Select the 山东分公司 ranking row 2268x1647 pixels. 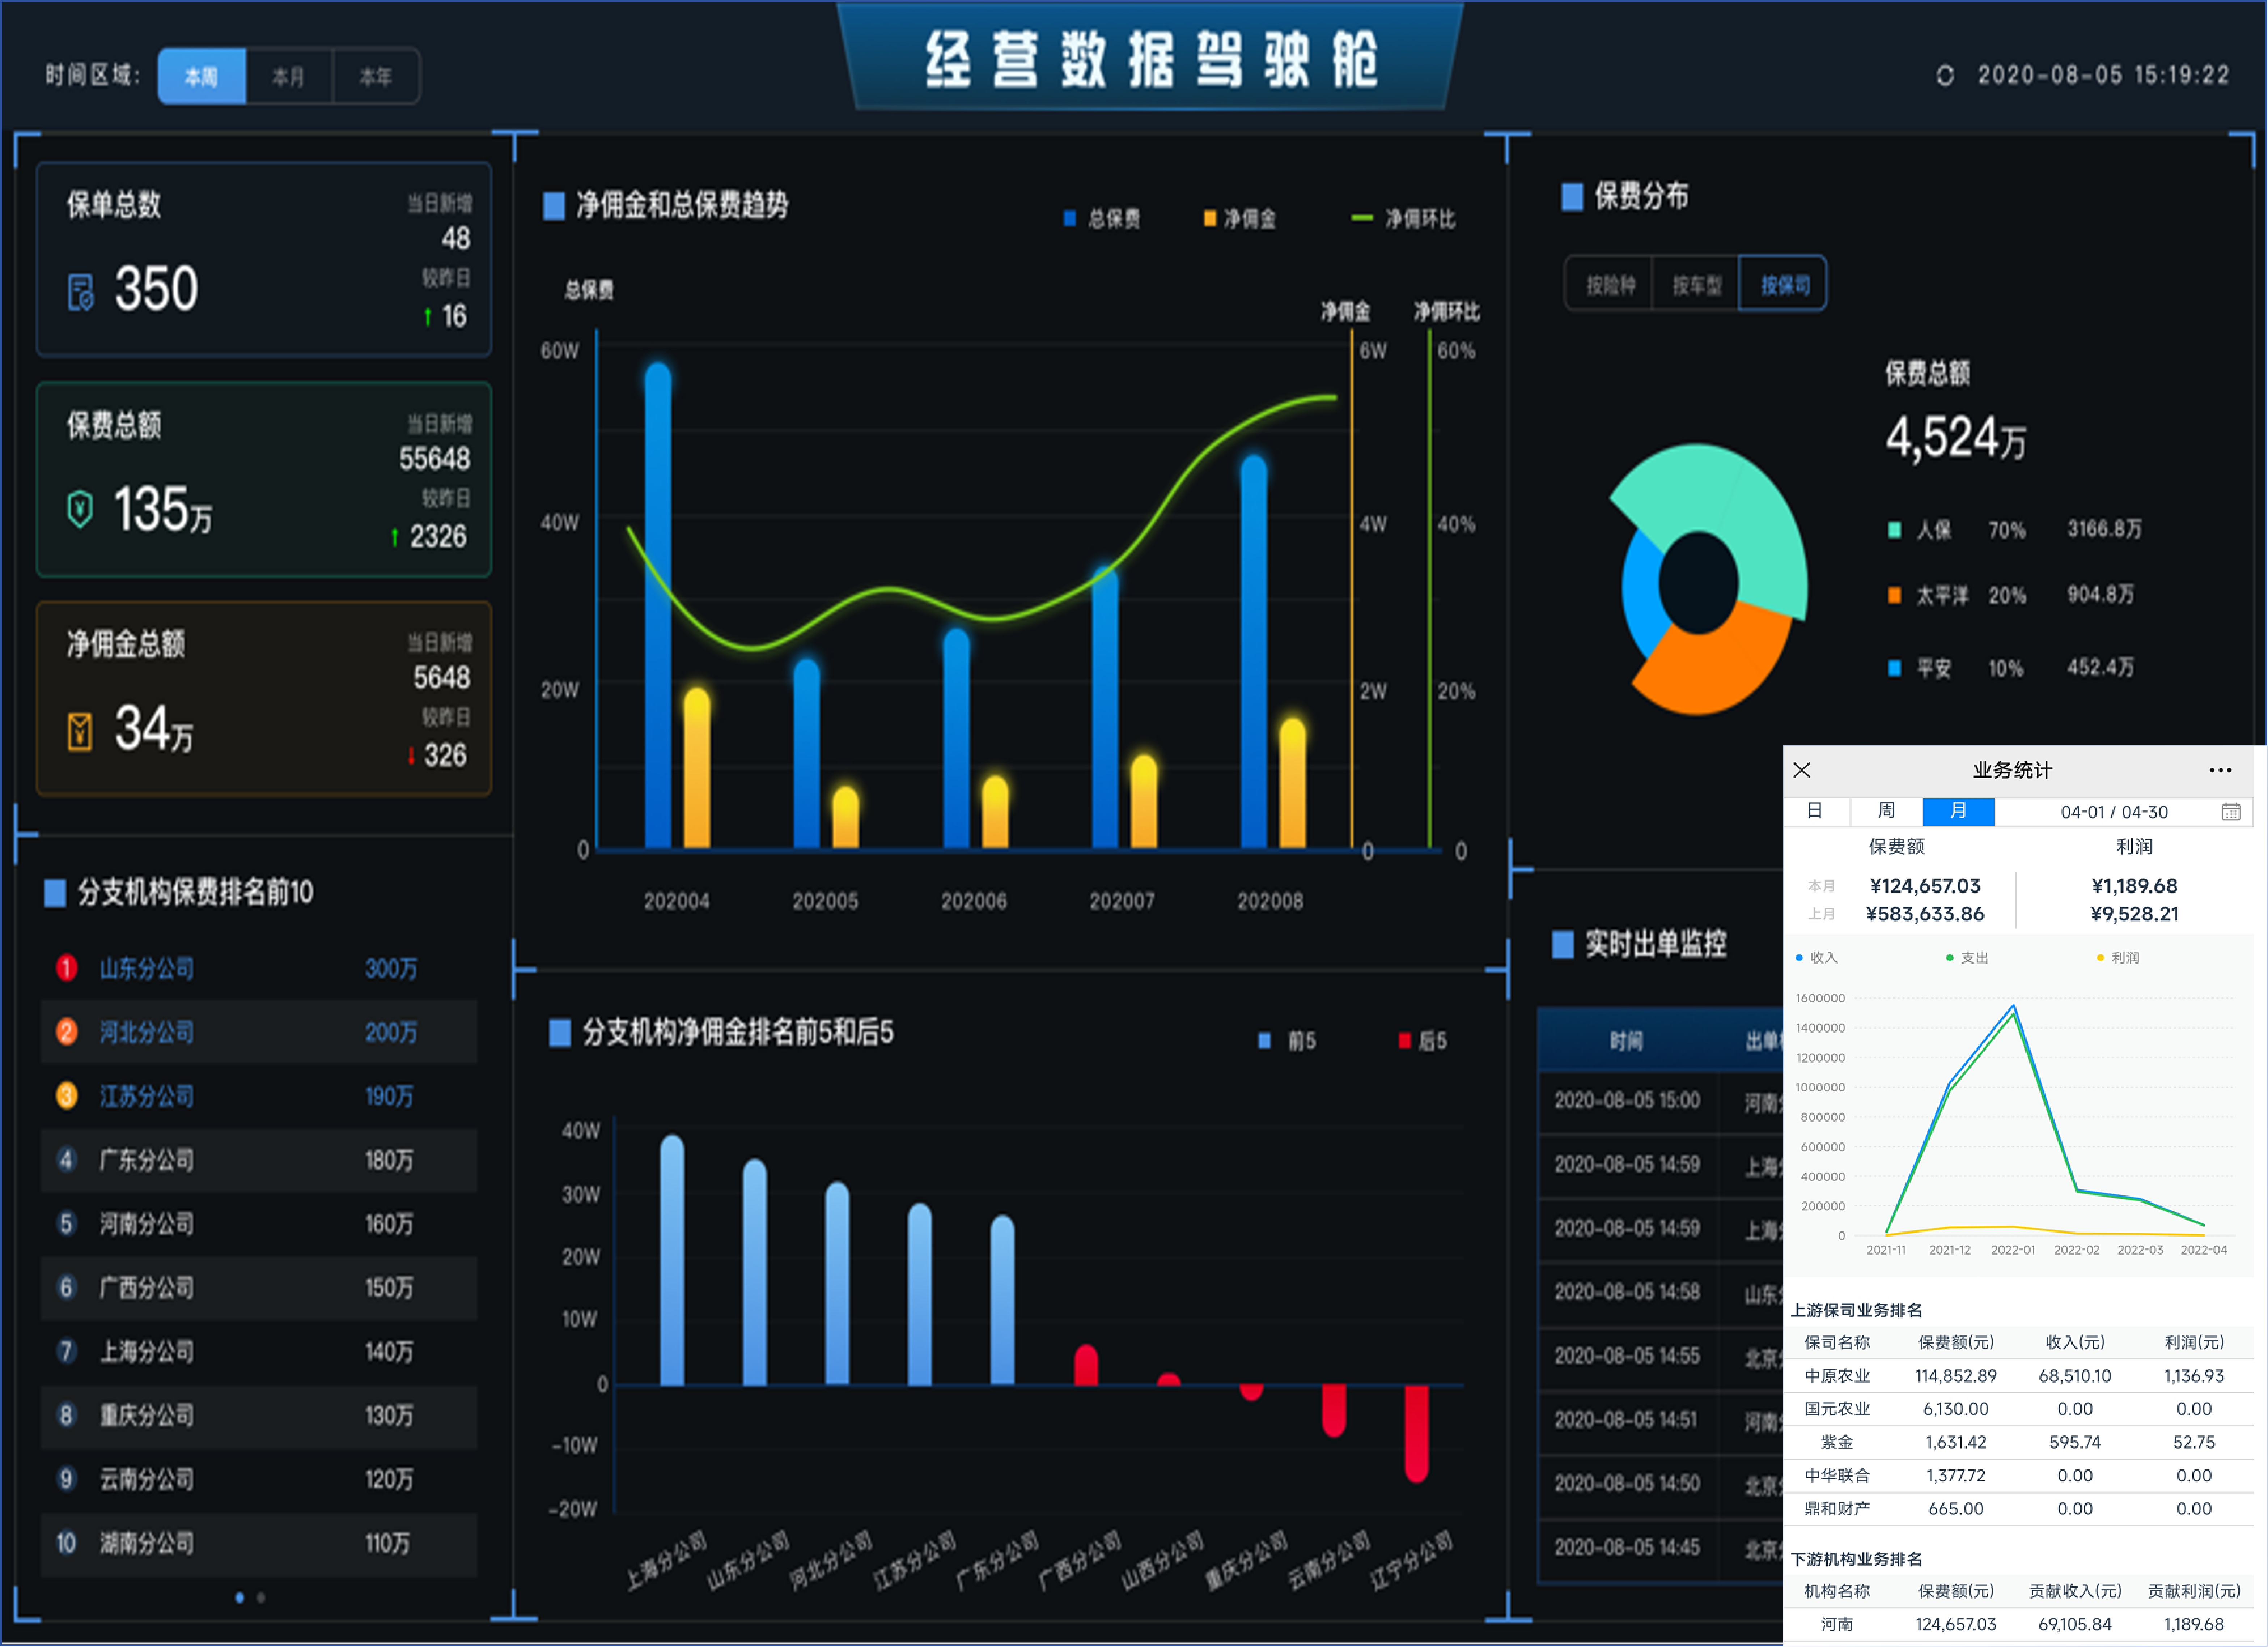(x=259, y=967)
